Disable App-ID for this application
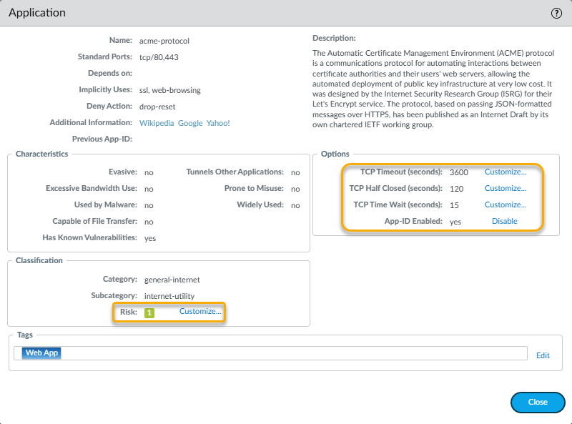The width and height of the screenshot is (572, 424). click(504, 222)
